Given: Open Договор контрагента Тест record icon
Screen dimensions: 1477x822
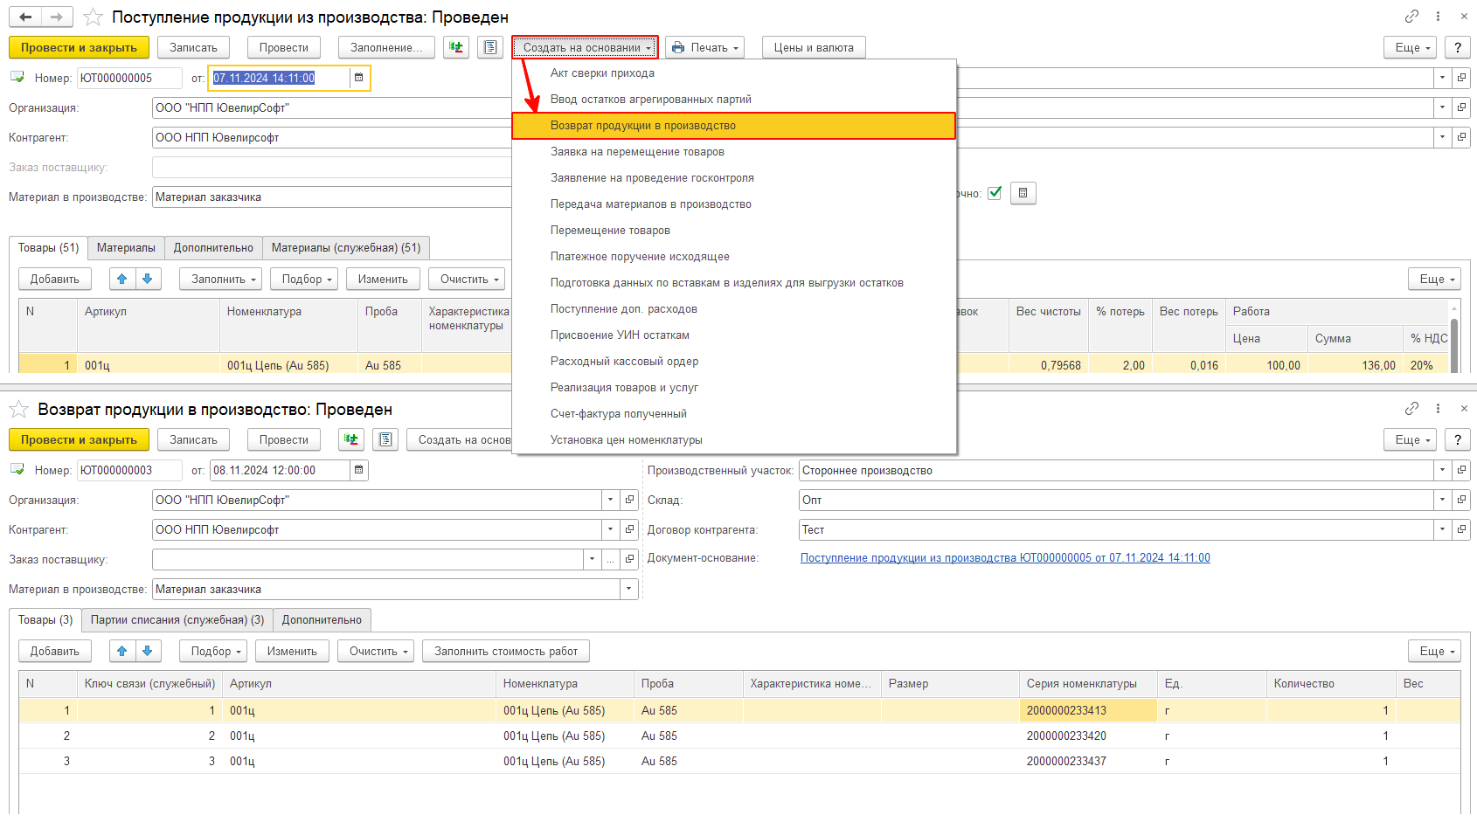Looking at the screenshot, I should click(1461, 529).
